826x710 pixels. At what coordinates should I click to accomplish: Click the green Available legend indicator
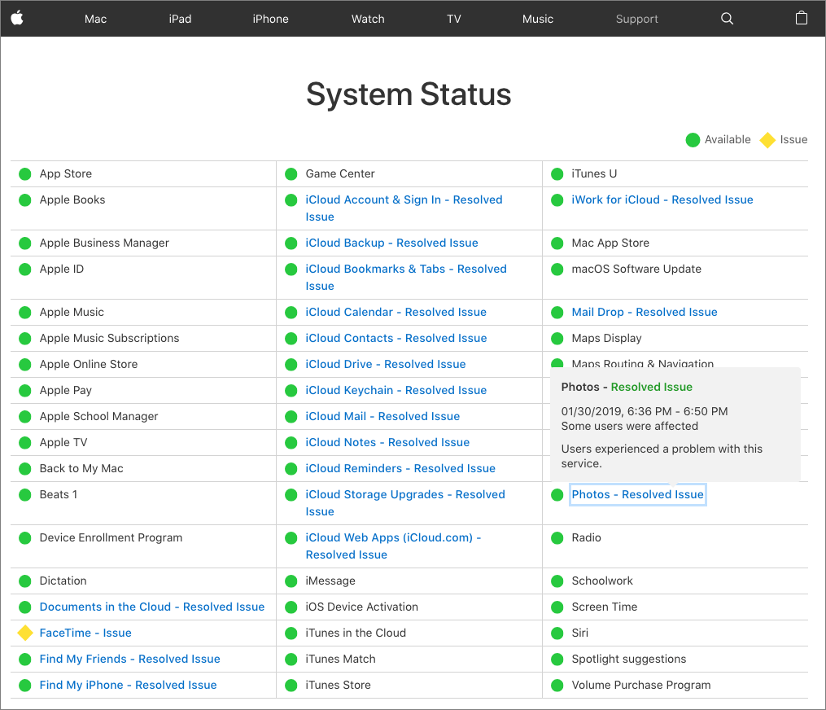[x=693, y=139]
